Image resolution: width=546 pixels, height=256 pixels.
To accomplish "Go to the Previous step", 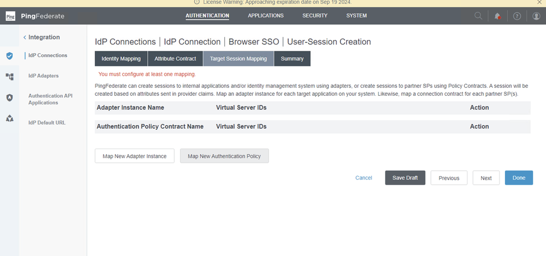I will 449,178.
